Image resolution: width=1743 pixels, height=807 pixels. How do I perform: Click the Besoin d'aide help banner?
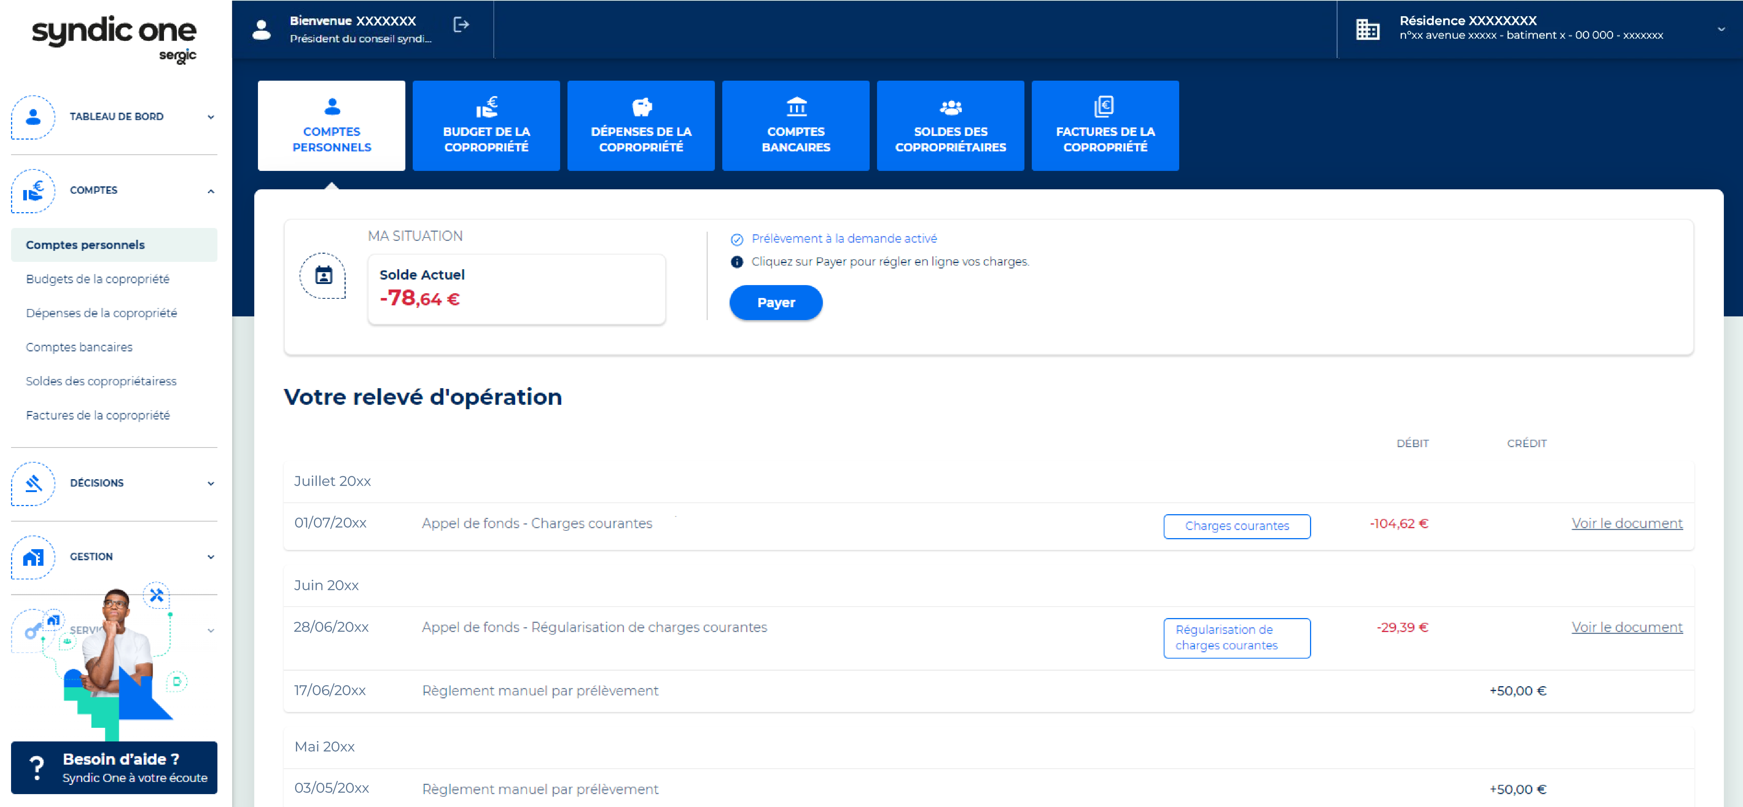[x=114, y=768]
